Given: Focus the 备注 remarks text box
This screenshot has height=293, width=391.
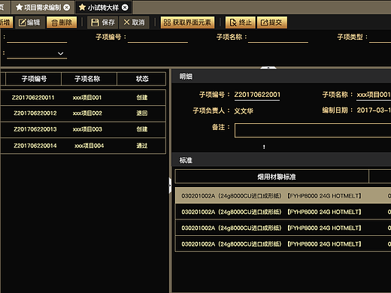Looking at the screenshot, I should point(313,130).
